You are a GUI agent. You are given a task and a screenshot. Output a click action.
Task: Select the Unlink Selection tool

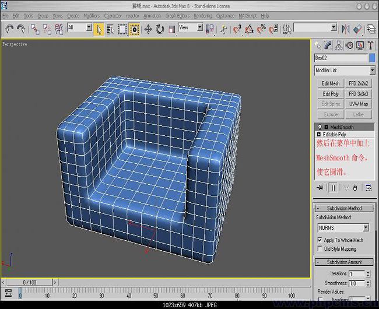tap(47, 29)
